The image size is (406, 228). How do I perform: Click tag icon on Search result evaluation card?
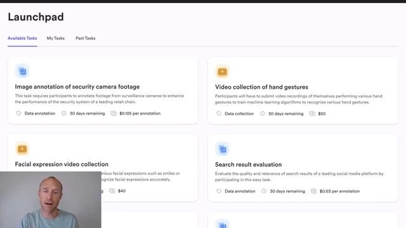point(219,191)
